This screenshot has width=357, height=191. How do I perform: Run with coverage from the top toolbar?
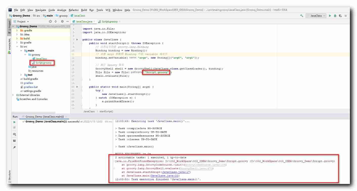[340, 16]
